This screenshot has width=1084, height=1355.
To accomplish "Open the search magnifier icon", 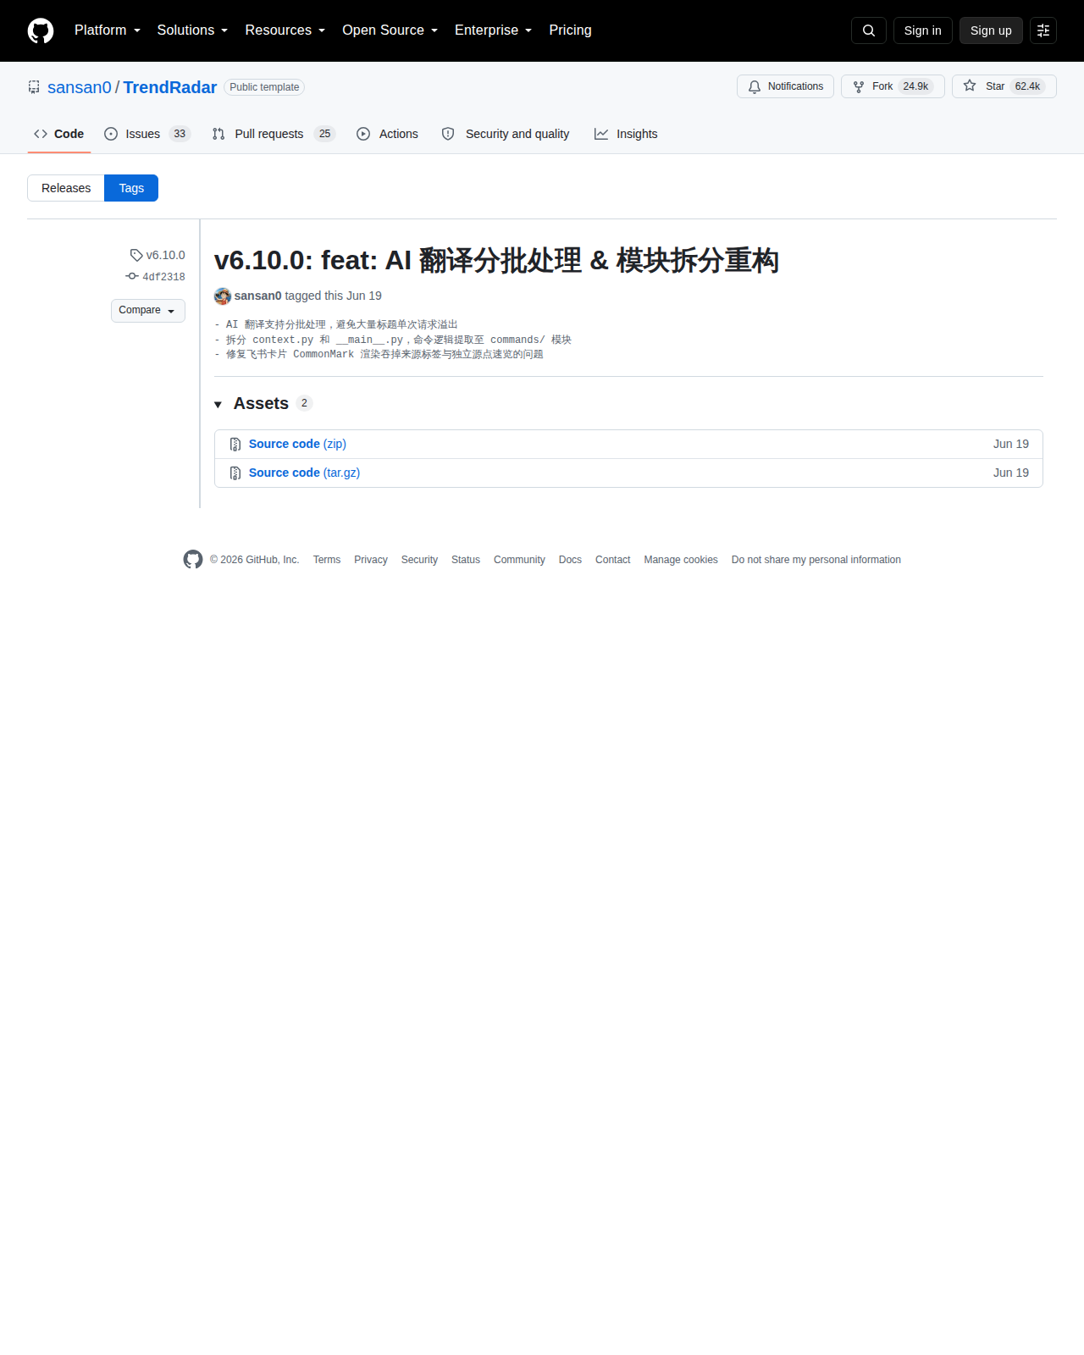I will pos(869,30).
